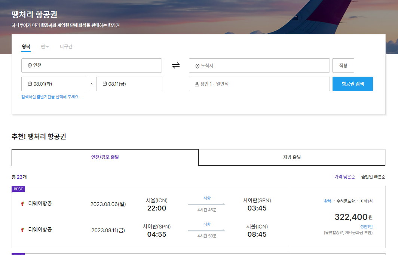398x255 pixels.
Task: Sort results by 출발일 빠른순 (earliest departure)
Action: tap(374, 176)
